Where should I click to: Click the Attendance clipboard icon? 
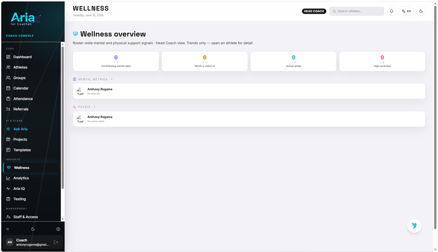tap(8, 99)
